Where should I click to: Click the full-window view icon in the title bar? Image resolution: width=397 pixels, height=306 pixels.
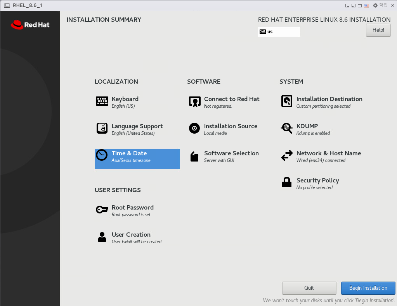(x=360, y=5)
